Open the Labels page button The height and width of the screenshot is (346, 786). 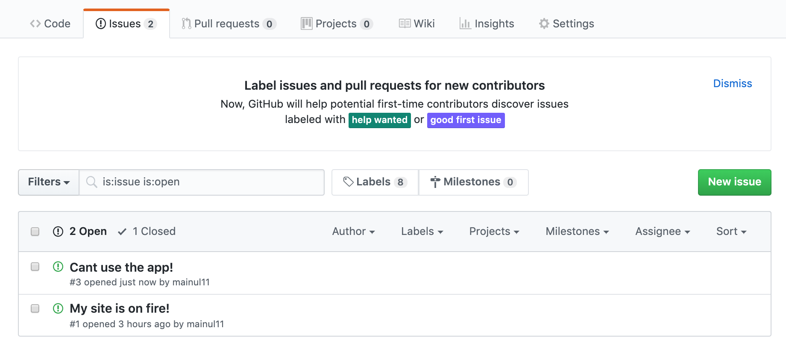pyautogui.click(x=375, y=182)
